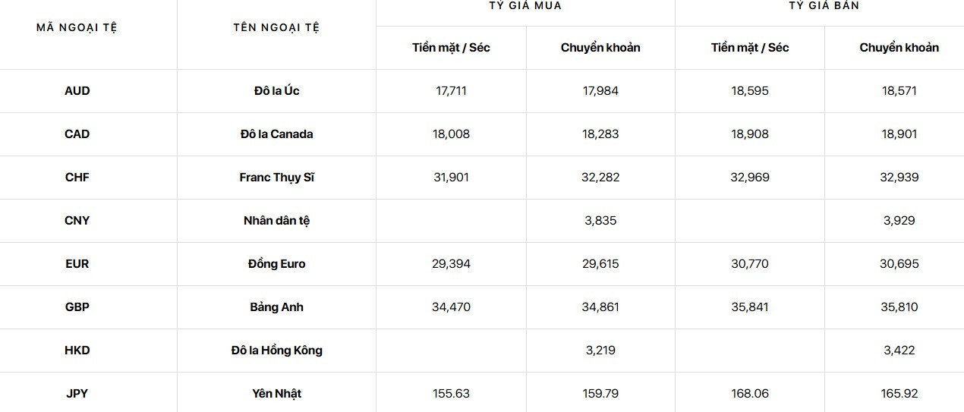Image resolution: width=964 pixels, height=412 pixels.
Task: Click the CAD currency code
Action: [x=77, y=134]
